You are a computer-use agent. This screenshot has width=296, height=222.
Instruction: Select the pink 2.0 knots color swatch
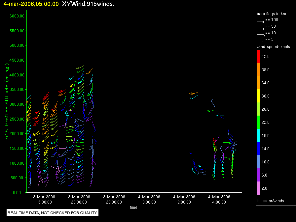point(258,188)
